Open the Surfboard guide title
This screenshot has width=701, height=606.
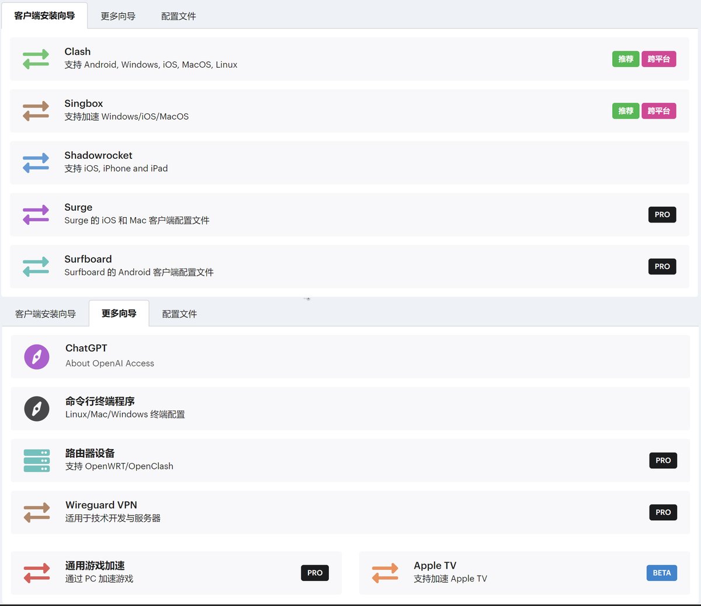tap(88, 259)
